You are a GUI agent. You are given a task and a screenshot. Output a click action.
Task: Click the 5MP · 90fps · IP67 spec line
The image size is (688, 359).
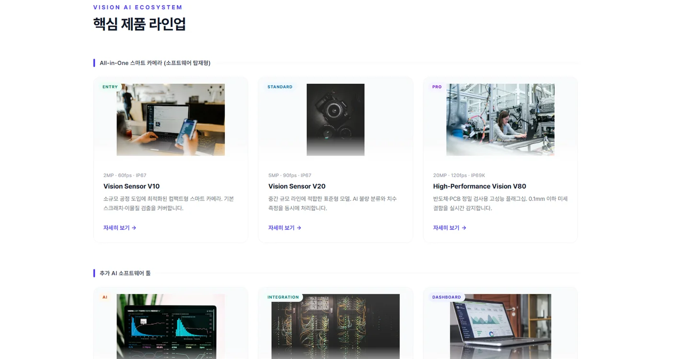click(x=290, y=175)
